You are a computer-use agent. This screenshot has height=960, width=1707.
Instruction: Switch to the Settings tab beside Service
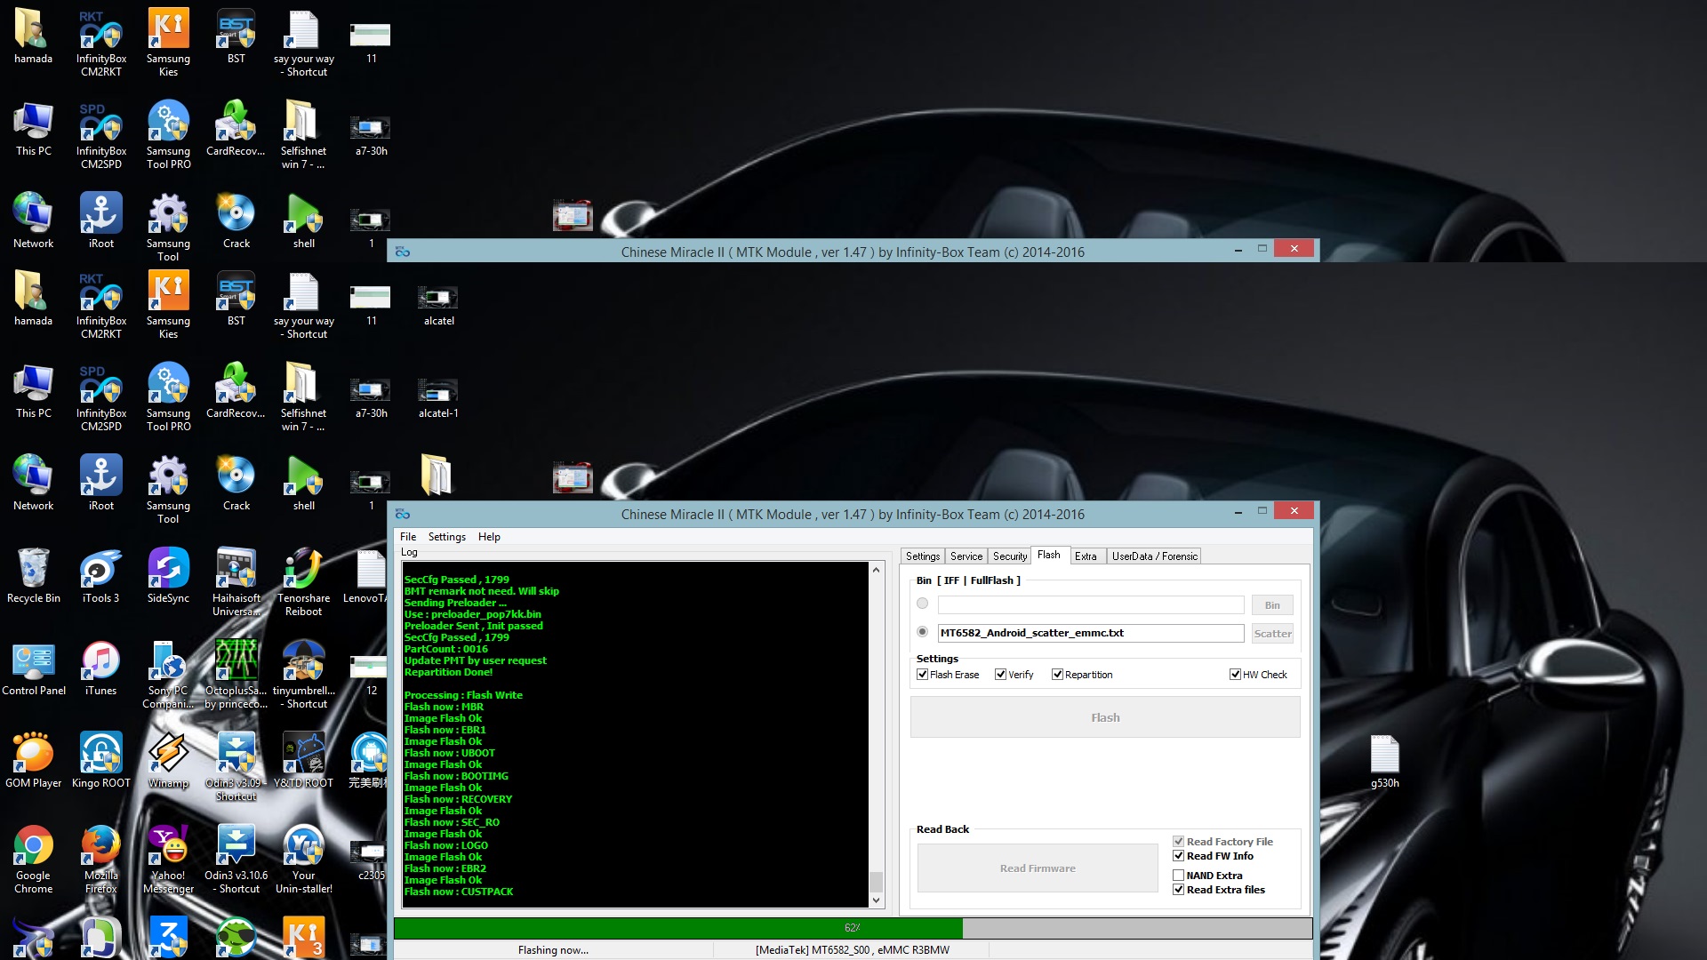923,556
